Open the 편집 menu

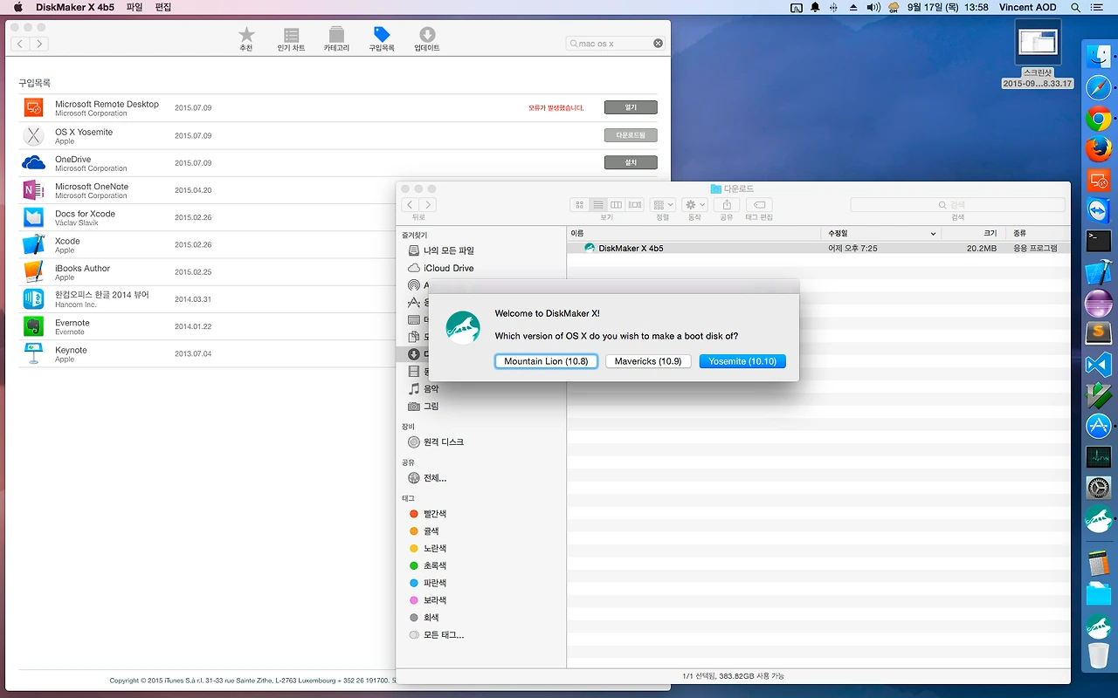click(163, 7)
